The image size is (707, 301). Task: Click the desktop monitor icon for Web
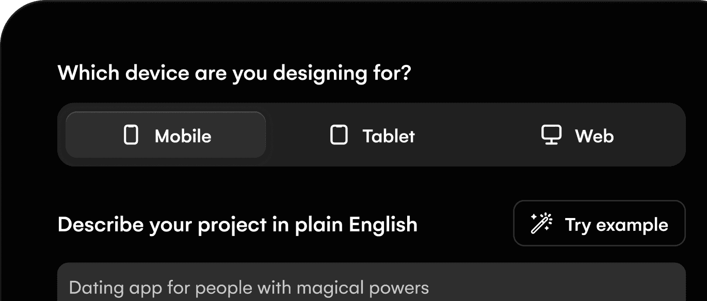[551, 135]
